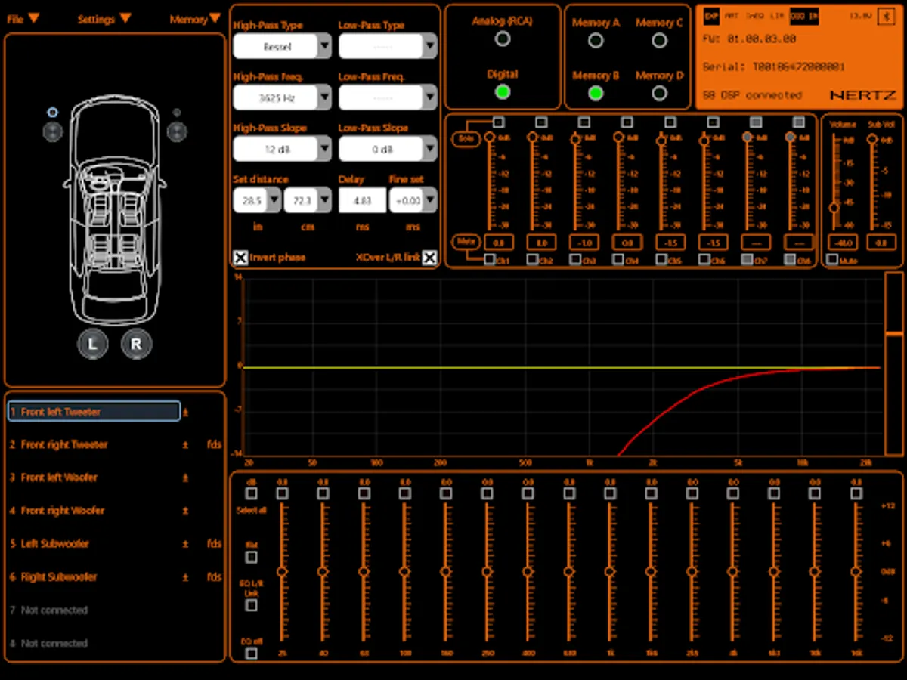Toggle the XOver L/R link checkbox
Image resolution: width=907 pixels, height=680 pixels.
pos(429,258)
